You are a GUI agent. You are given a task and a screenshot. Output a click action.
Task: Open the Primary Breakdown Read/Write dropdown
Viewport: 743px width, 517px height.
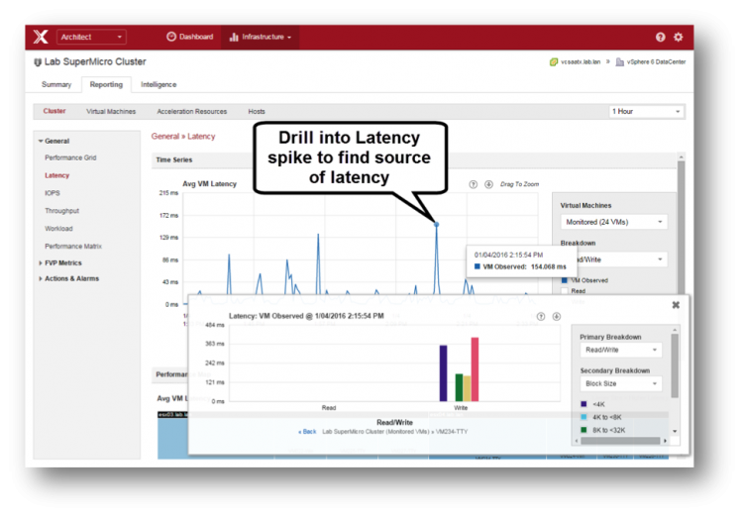621,350
